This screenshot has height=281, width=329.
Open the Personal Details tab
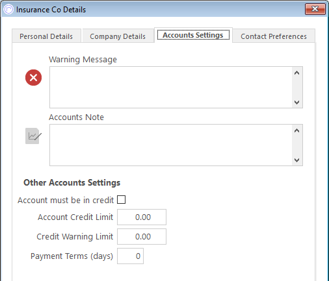46,36
